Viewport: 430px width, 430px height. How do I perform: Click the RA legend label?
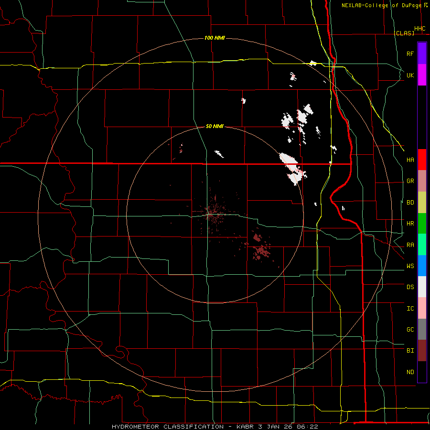(x=410, y=245)
